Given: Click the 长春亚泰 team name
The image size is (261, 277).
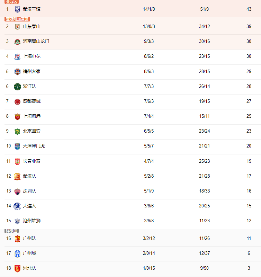Looking at the screenshot, I should click(x=32, y=161).
